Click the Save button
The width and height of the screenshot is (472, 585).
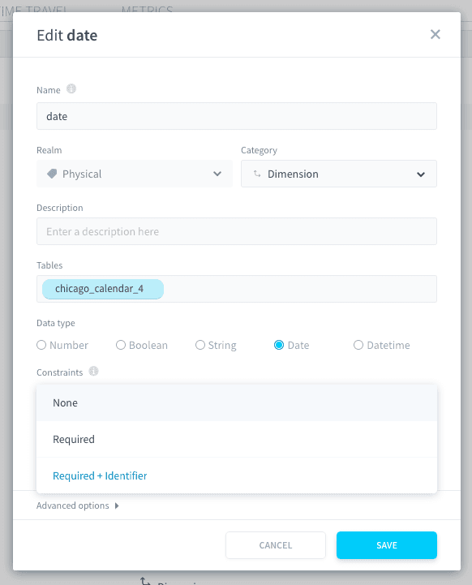[x=387, y=545]
